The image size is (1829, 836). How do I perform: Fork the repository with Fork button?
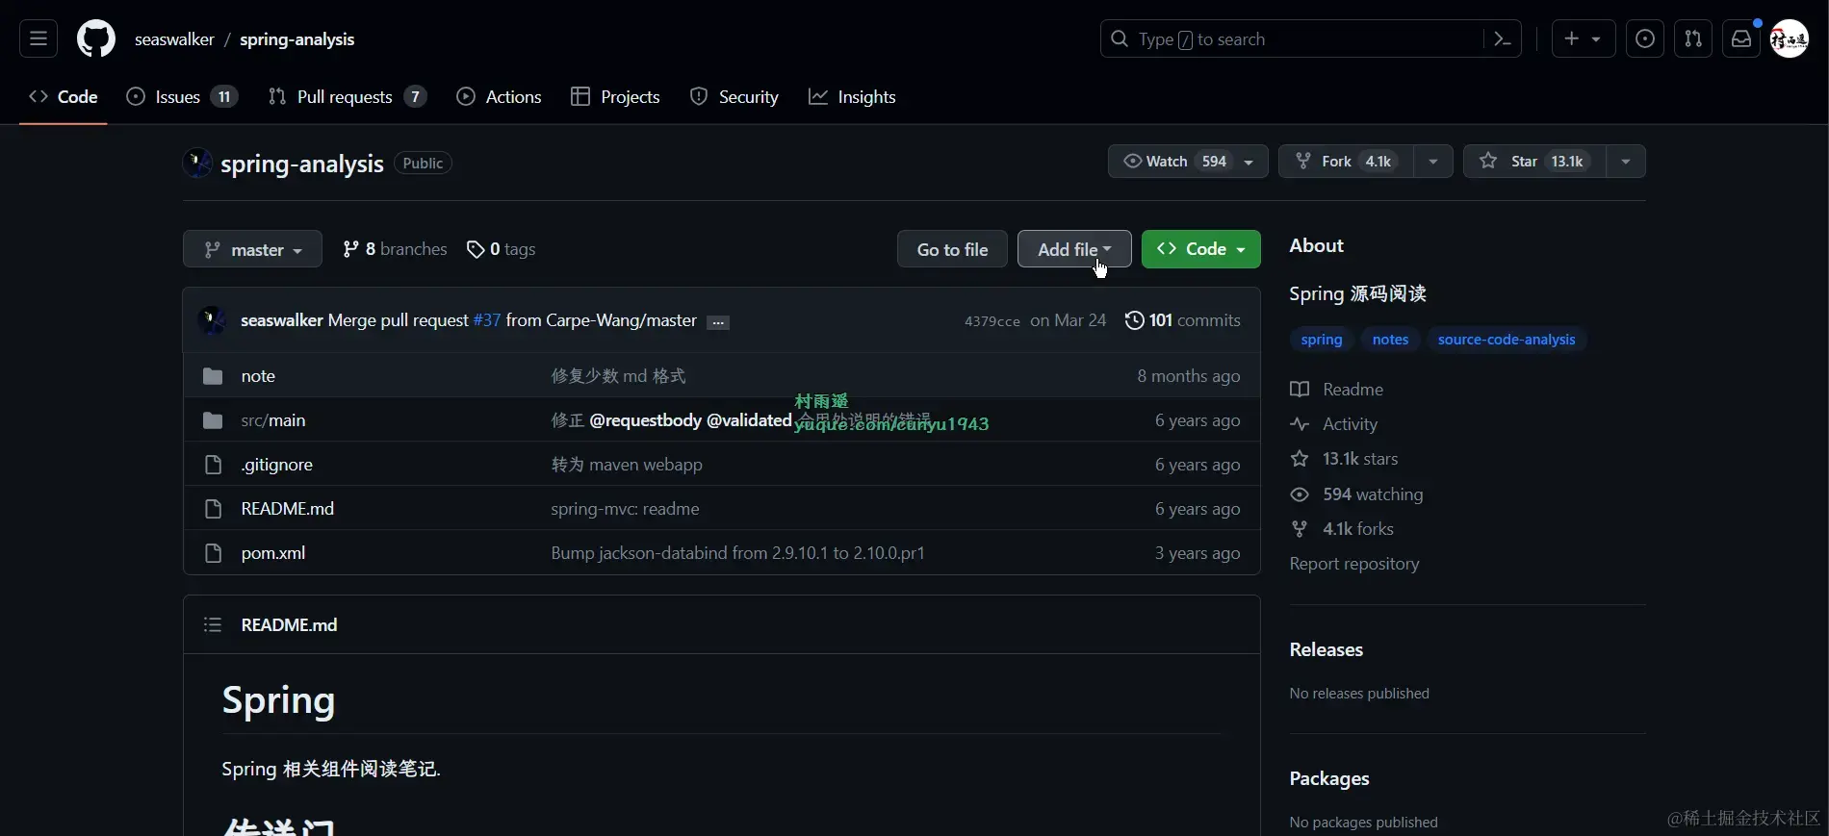(x=1346, y=162)
